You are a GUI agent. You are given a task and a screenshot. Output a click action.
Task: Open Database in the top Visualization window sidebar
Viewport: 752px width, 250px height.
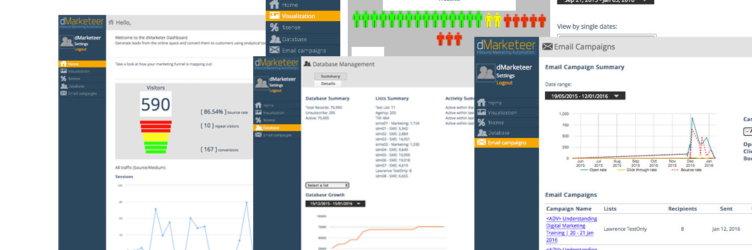(x=303, y=39)
